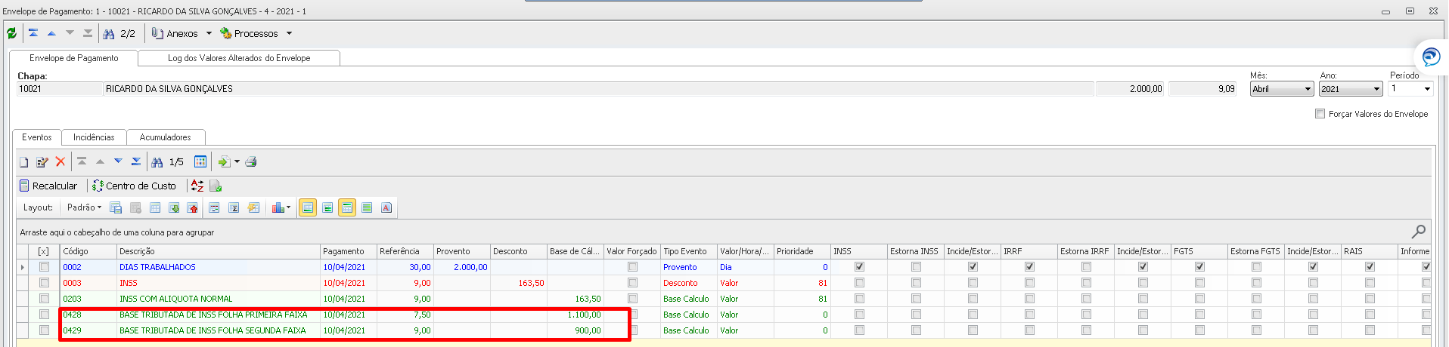
Task: Check row selector for DIAS TRABALHADOS
Action: coord(44,267)
